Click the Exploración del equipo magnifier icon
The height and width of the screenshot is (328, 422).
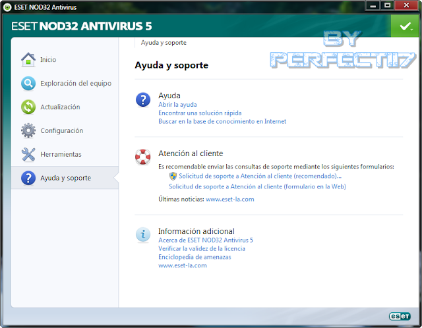(28, 84)
